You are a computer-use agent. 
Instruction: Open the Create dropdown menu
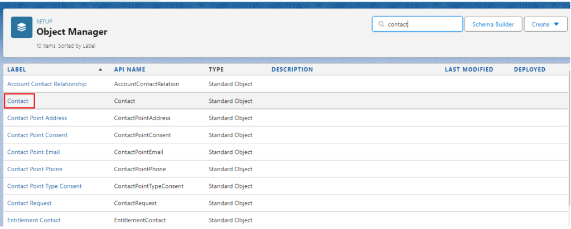point(545,24)
